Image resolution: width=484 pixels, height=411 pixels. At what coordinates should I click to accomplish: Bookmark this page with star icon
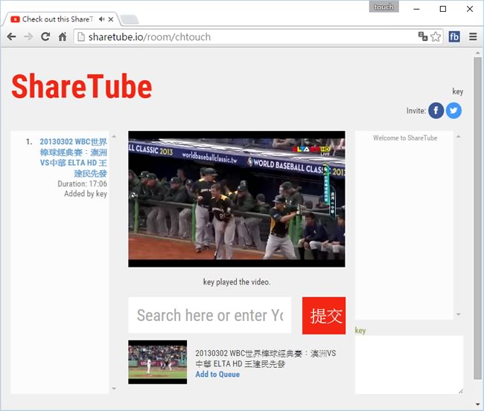(x=436, y=36)
